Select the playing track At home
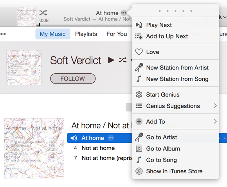 pos(93,138)
